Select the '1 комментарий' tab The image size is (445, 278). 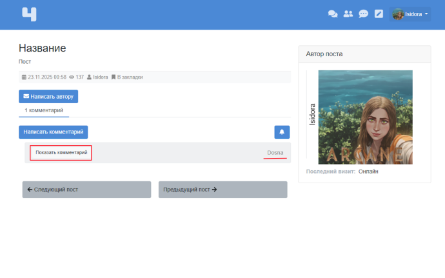44,110
